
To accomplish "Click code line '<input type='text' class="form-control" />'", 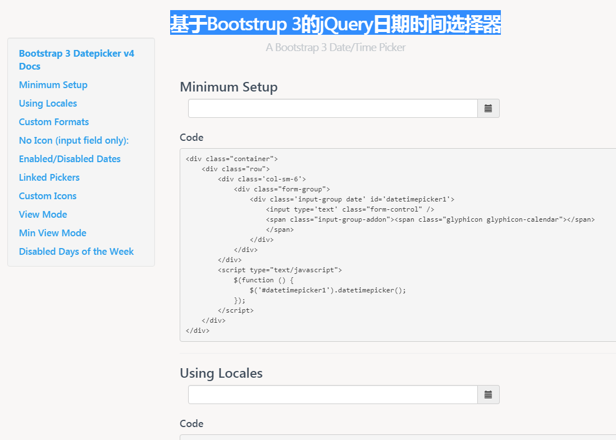I will [350, 209].
